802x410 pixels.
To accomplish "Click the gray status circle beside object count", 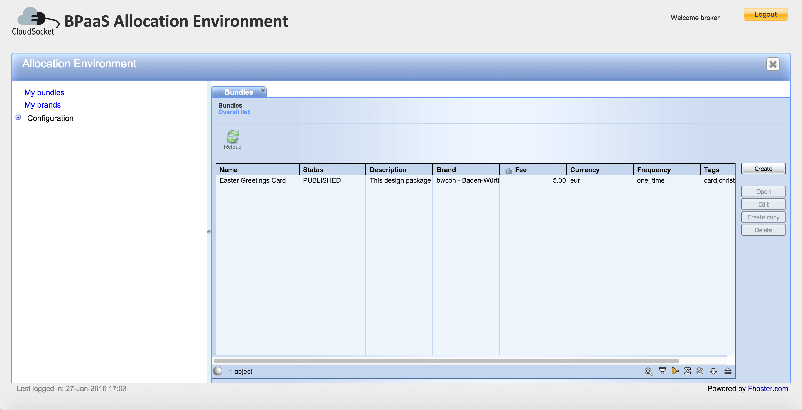I will (218, 371).
